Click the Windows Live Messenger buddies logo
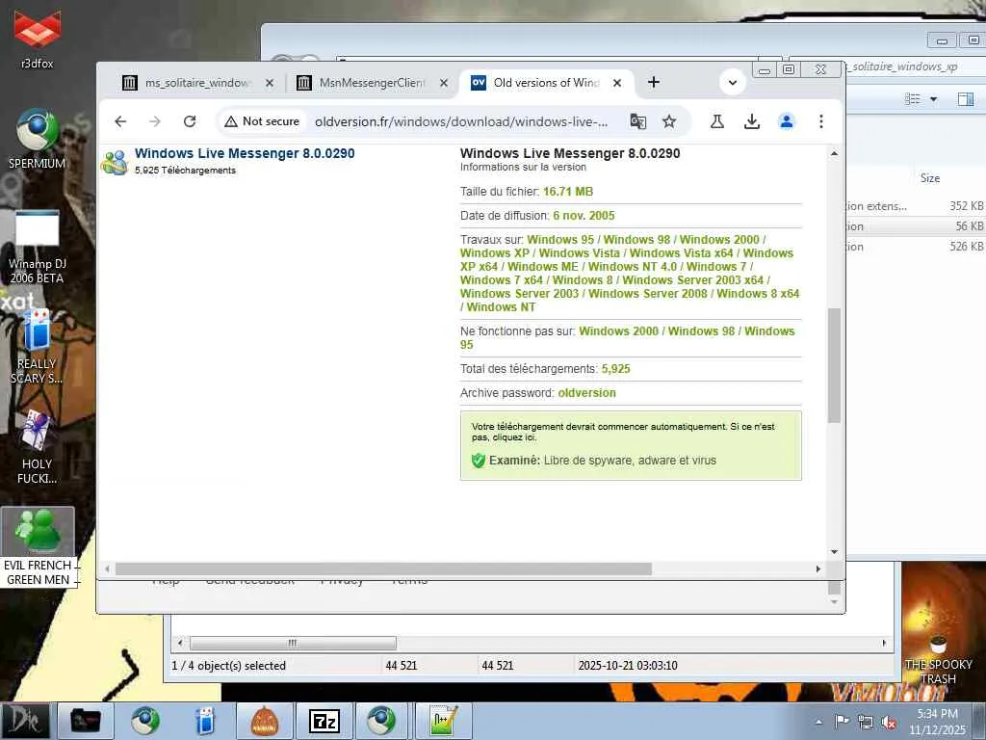The height and width of the screenshot is (740, 986). pos(116,162)
